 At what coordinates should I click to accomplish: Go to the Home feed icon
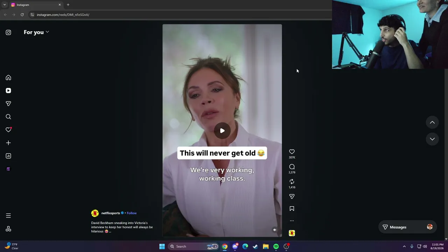pyautogui.click(x=8, y=78)
